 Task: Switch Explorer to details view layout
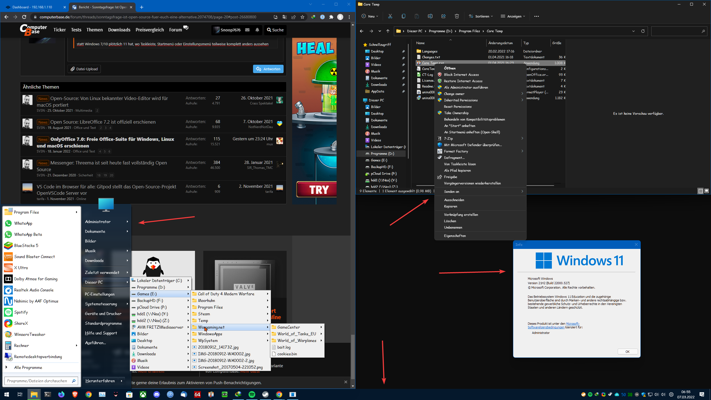pos(700,191)
